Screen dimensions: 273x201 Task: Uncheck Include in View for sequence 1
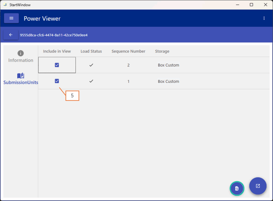[57, 81]
